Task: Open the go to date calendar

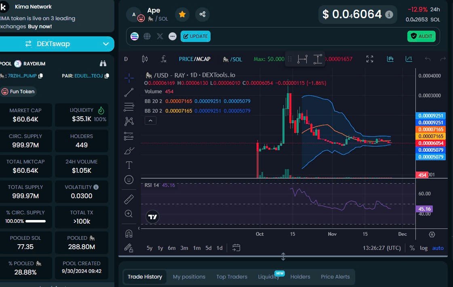Action: (236, 248)
